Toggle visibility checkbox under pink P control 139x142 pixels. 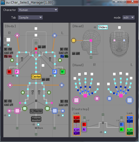(17, 76)
